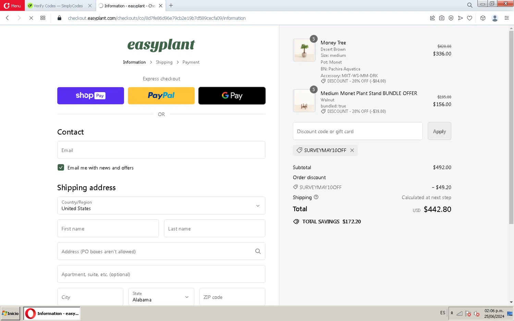This screenshot has height=321, width=514.
Task: View site security lock info
Action: tap(59, 18)
